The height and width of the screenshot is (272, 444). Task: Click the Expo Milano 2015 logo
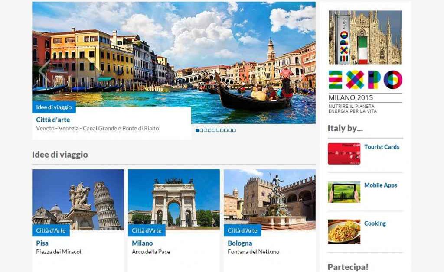tap(365, 92)
